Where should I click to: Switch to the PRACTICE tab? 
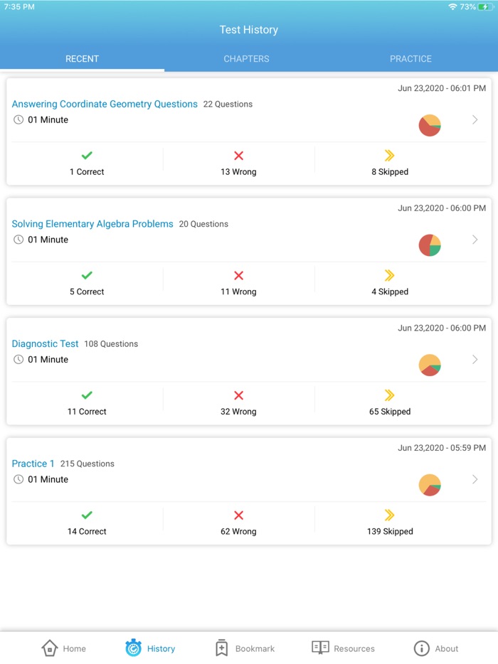(410, 59)
